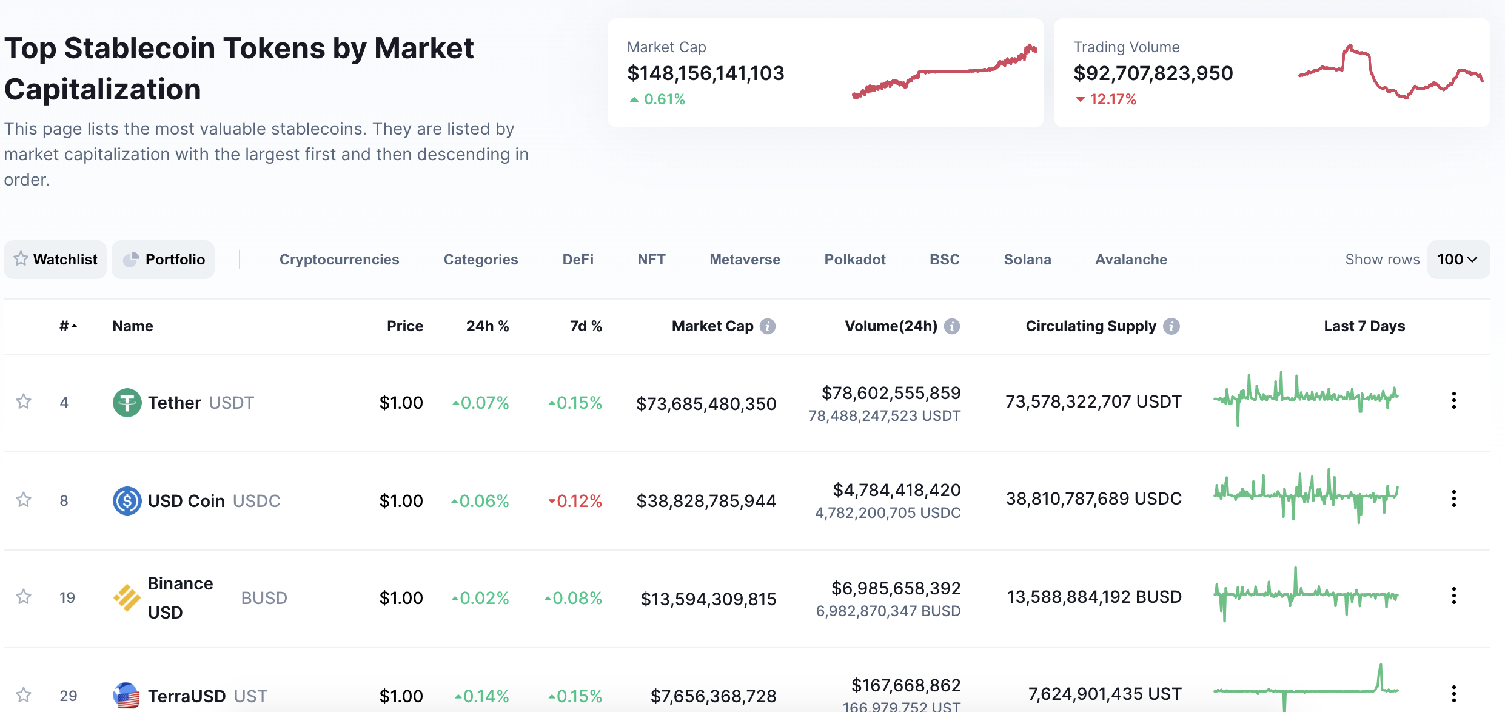1505x712 pixels.
Task: Switch to the BSC tab
Action: coord(945,260)
